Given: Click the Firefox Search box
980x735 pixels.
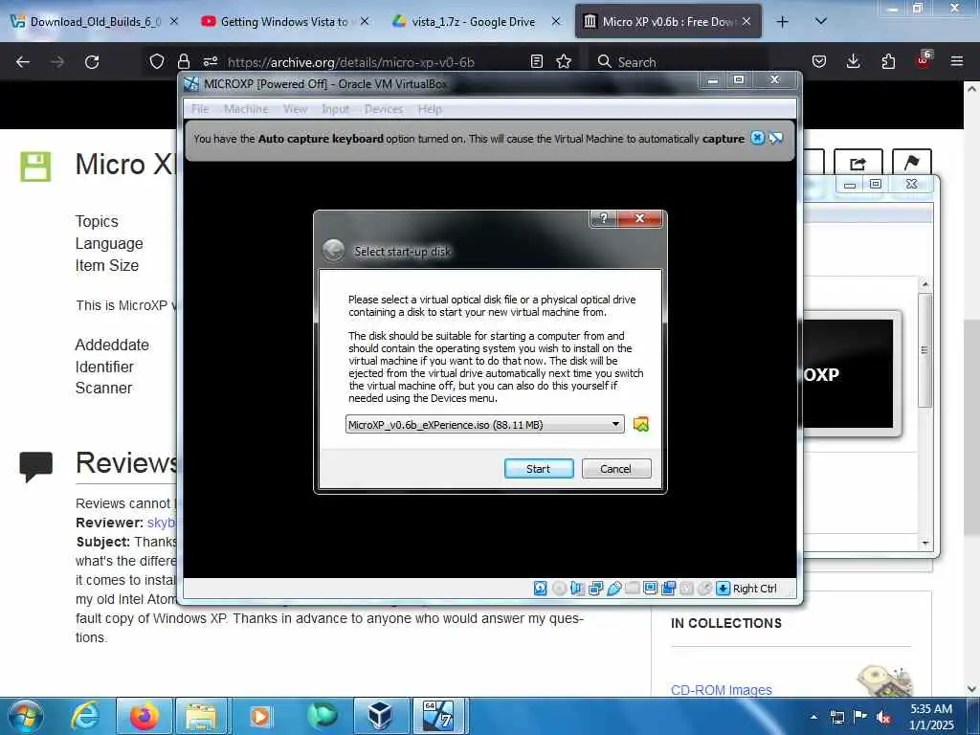Looking at the screenshot, I should coord(679,62).
